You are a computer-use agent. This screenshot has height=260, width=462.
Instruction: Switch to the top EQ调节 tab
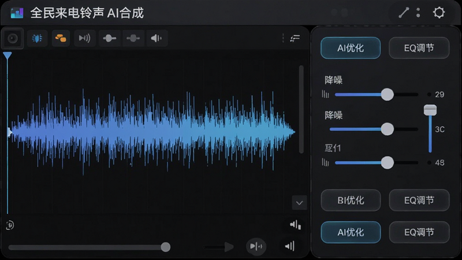pos(419,48)
